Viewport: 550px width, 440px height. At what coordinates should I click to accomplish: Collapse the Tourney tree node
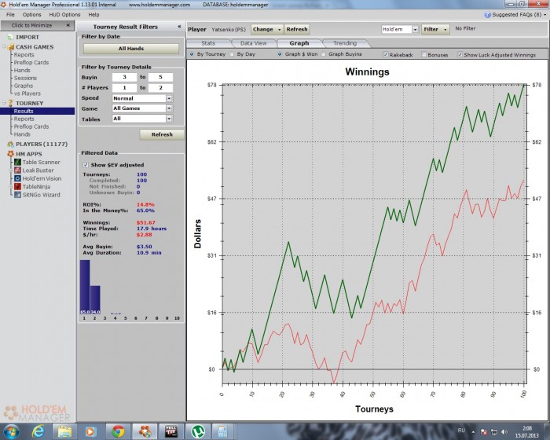[x=4, y=103]
